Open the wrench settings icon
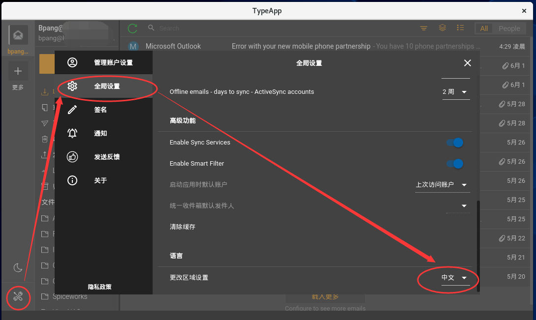The height and width of the screenshot is (320, 536). (x=18, y=297)
